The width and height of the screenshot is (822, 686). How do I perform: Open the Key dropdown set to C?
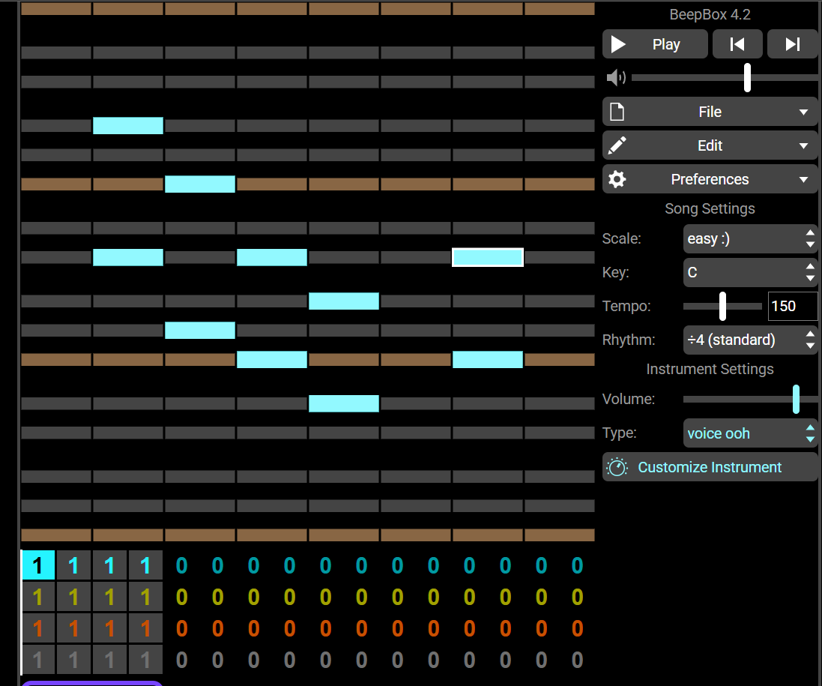tap(750, 272)
